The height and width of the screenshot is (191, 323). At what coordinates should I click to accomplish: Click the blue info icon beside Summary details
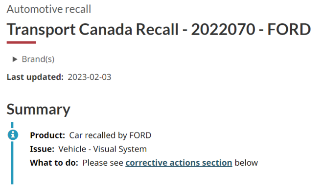[13, 135]
